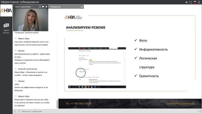This screenshot has width=202, height=114.
Task: Open the language selector Russian flag
Action: click(195, 2)
